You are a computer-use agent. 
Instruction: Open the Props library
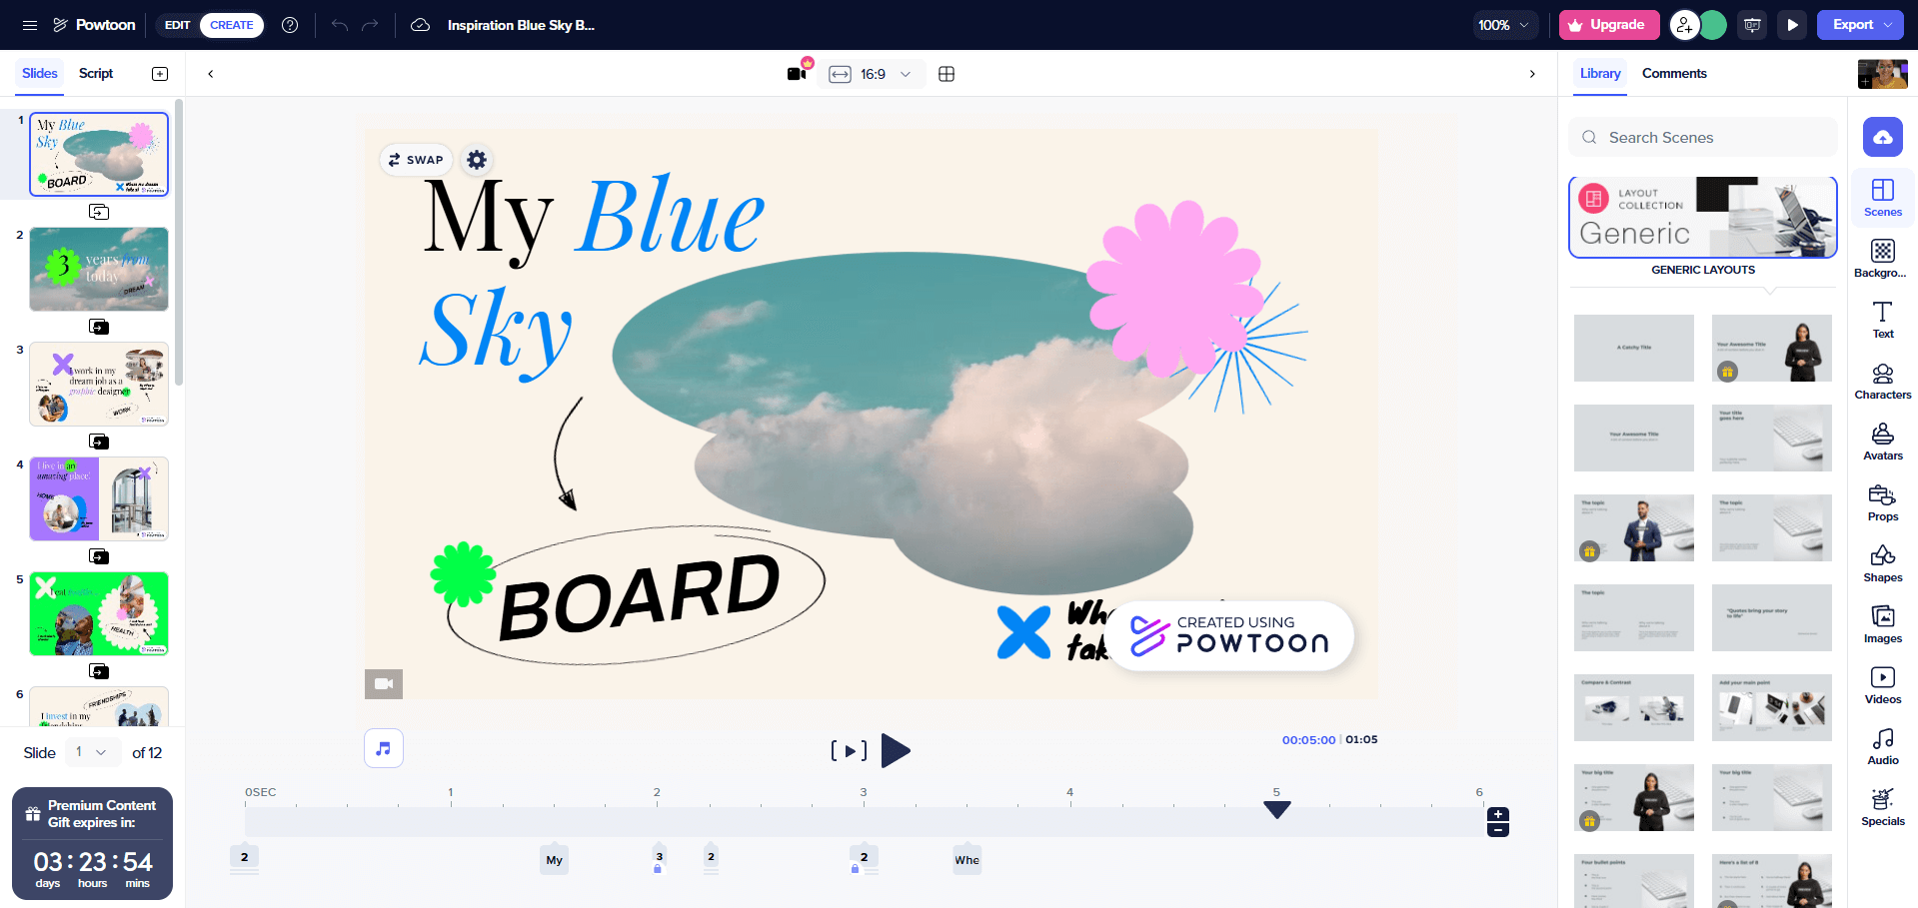[1883, 503]
